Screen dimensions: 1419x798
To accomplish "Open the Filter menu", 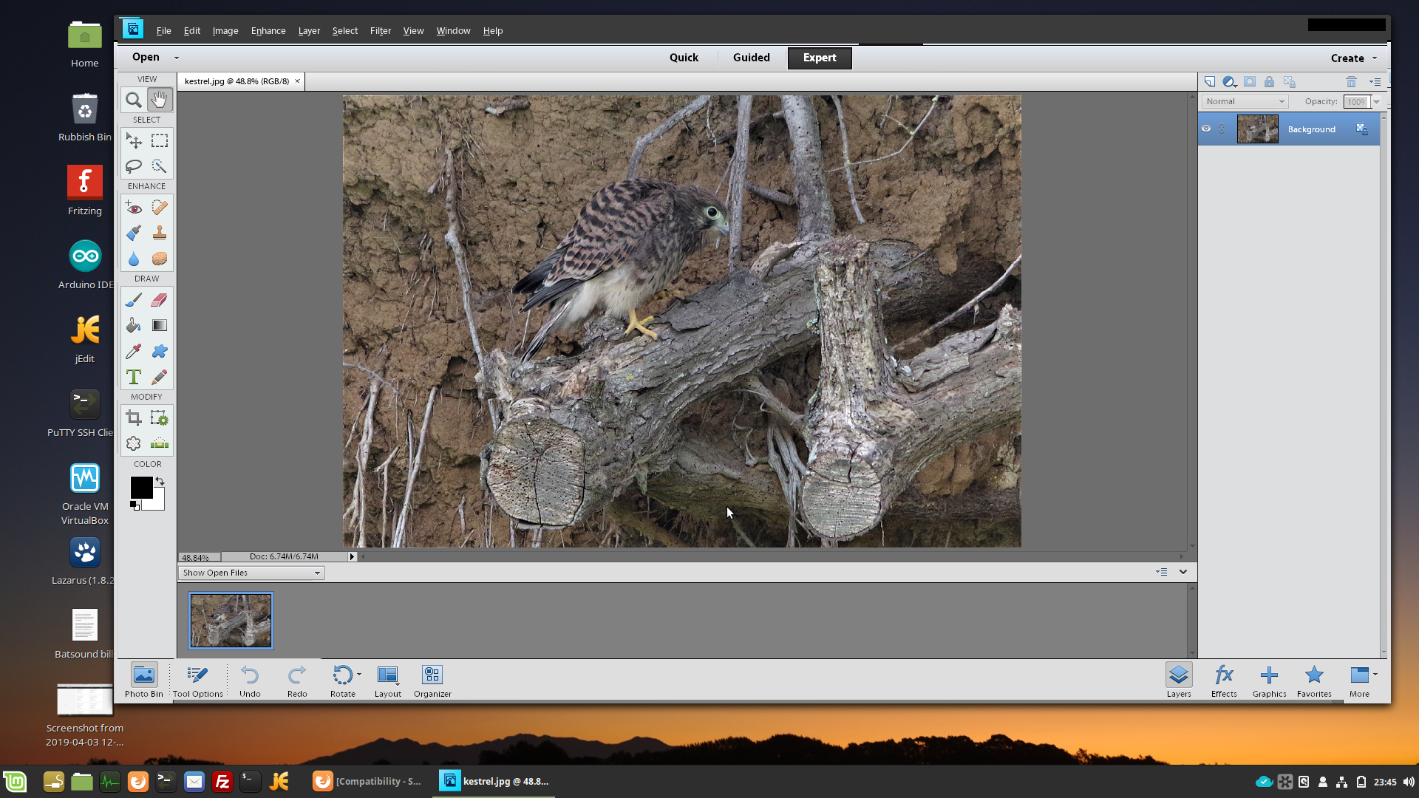I will (x=381, y=30).
